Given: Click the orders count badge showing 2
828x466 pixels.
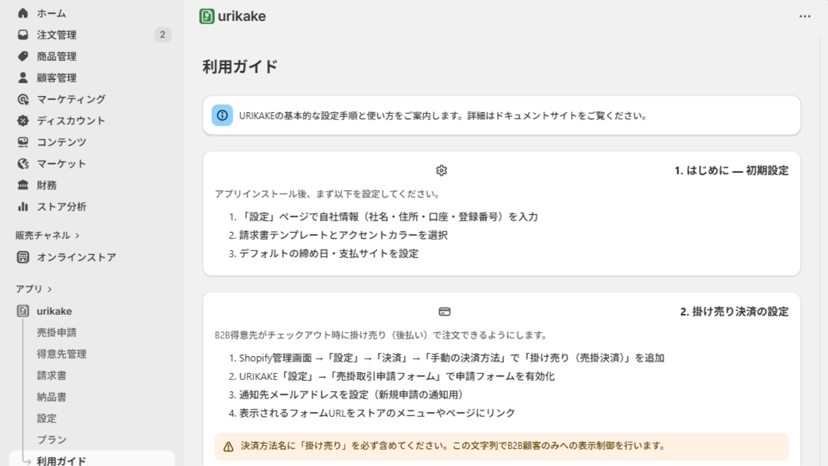Looking at the screenshot, I should (162, 35).
